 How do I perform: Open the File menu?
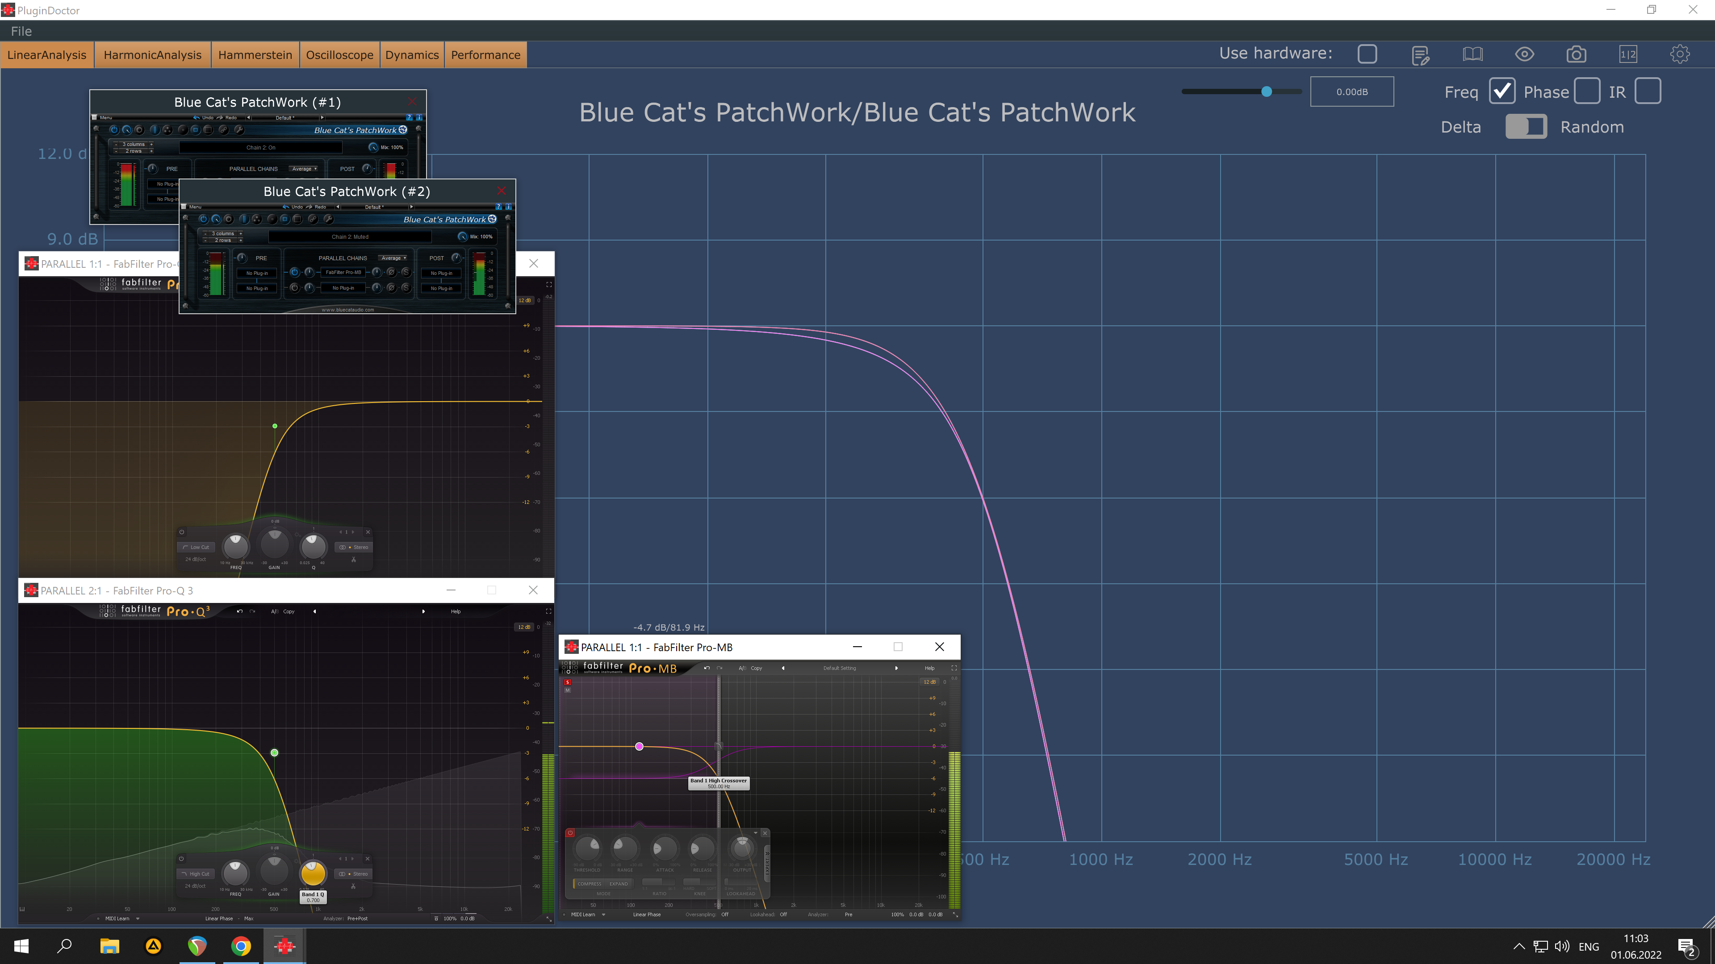(x=21, y=31)
